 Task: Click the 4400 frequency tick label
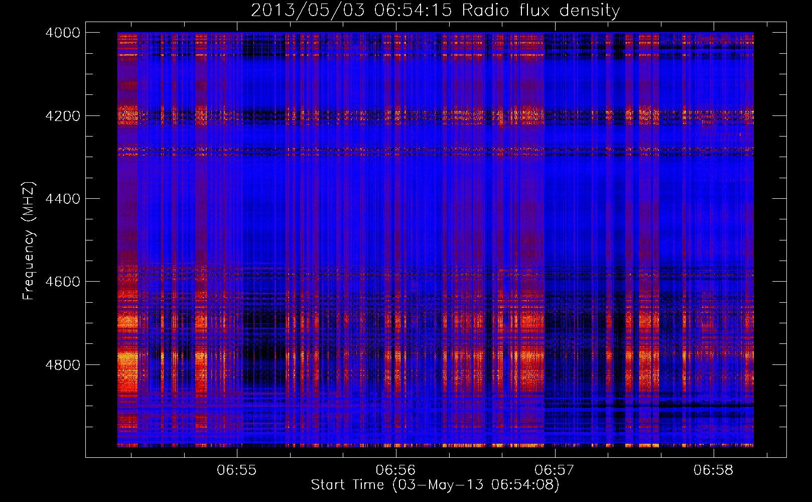click(x=63, y=199)
